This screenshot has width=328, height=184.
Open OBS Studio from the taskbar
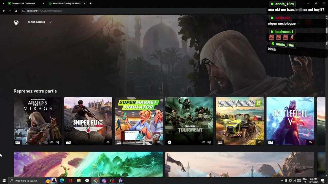click(112, 181)
